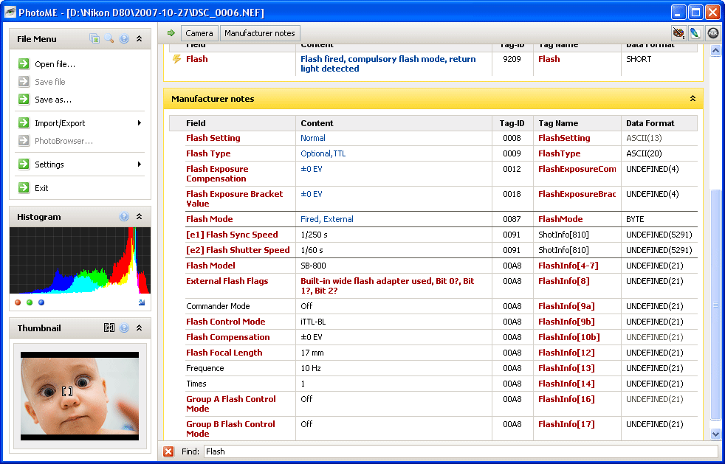The height and width of the screenshot is (464, 725).
Task: Open help for the Histogram panel
Action: tap(124, 216)
